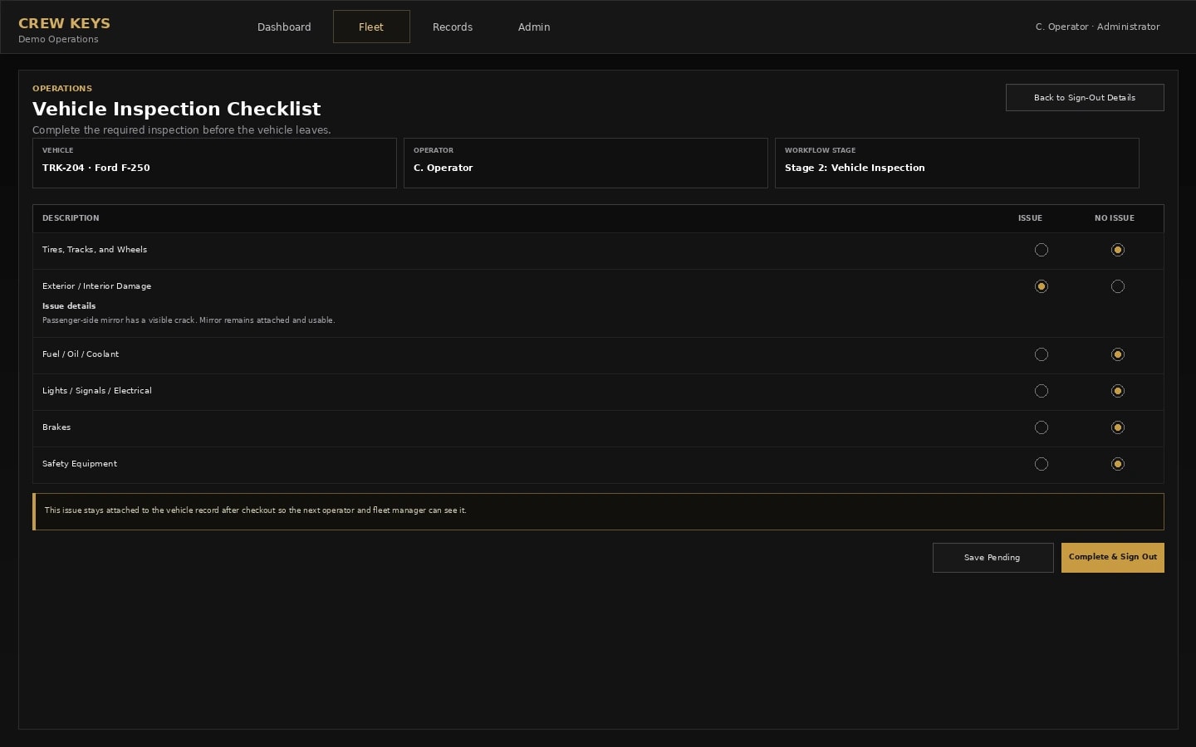Viewport: 1196px width, 747px height.
Task: Flag an Issue for Fuel / Oil / Coolant
Action: tap(1042, 354)
